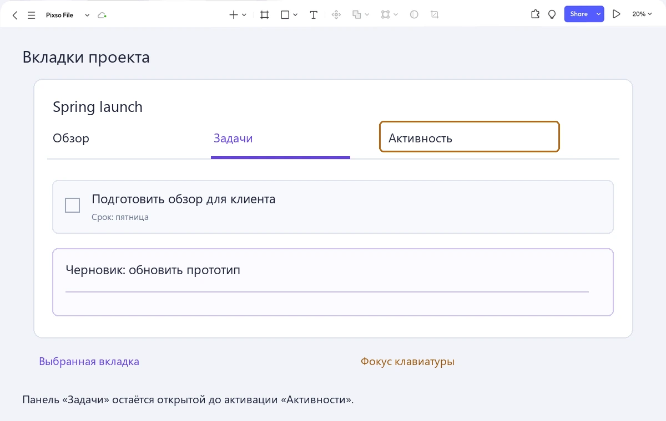Select the Rectangle shape tool
The image size is (666, 421).
285,15
